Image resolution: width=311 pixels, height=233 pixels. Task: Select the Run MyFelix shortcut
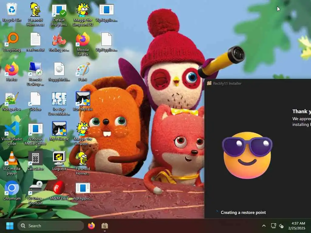coord(83,101)
